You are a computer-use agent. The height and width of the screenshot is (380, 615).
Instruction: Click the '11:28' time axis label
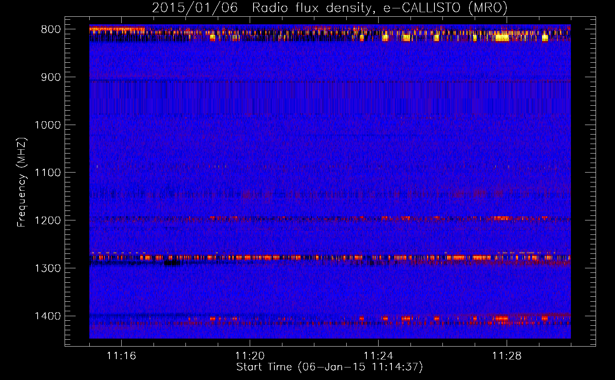click(x=507, y=356)
